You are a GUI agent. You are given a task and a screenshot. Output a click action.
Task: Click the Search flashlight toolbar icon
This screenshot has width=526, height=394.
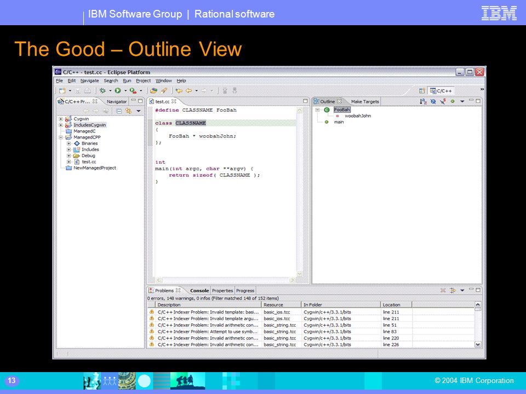(164, 90)
